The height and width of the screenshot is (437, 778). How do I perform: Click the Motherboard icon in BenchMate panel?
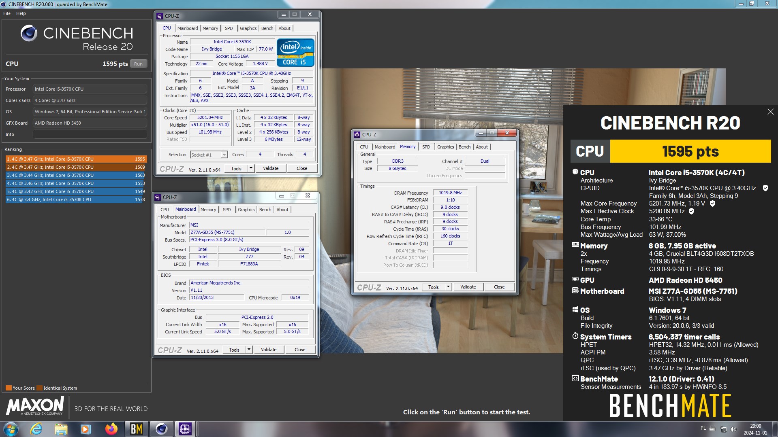coord(575,291)
